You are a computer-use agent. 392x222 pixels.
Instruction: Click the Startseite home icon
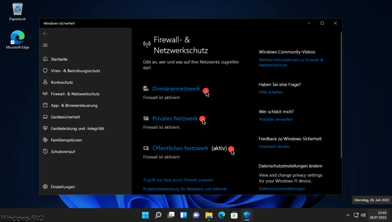coord(45,59)
